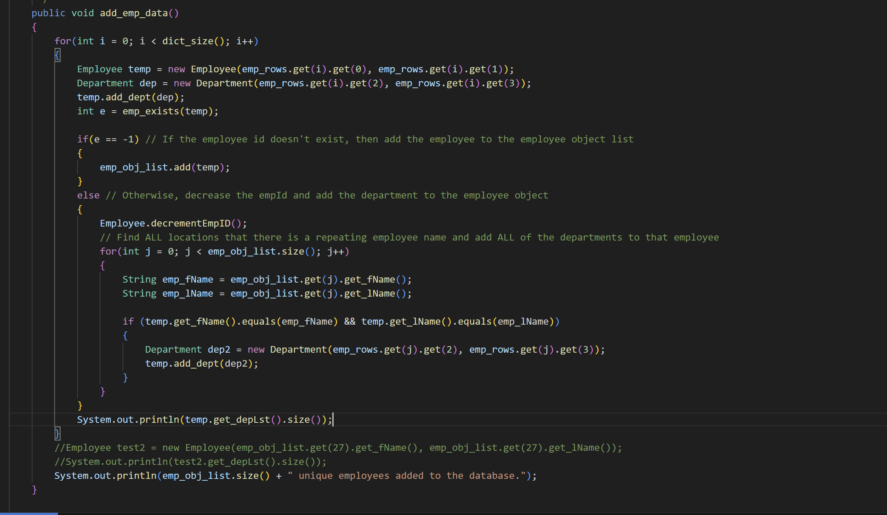Click the inner 'for(int j = 0' loop header
This screenshot has width=887, height=515.
(224, 252)
